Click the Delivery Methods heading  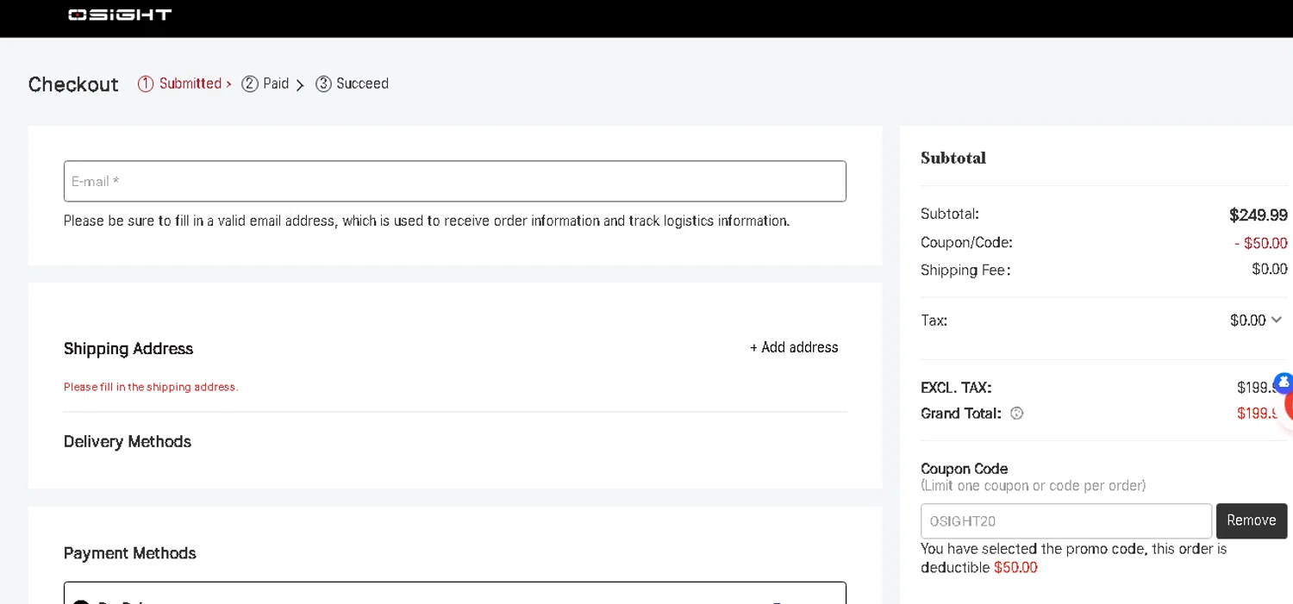click(128, 442)
